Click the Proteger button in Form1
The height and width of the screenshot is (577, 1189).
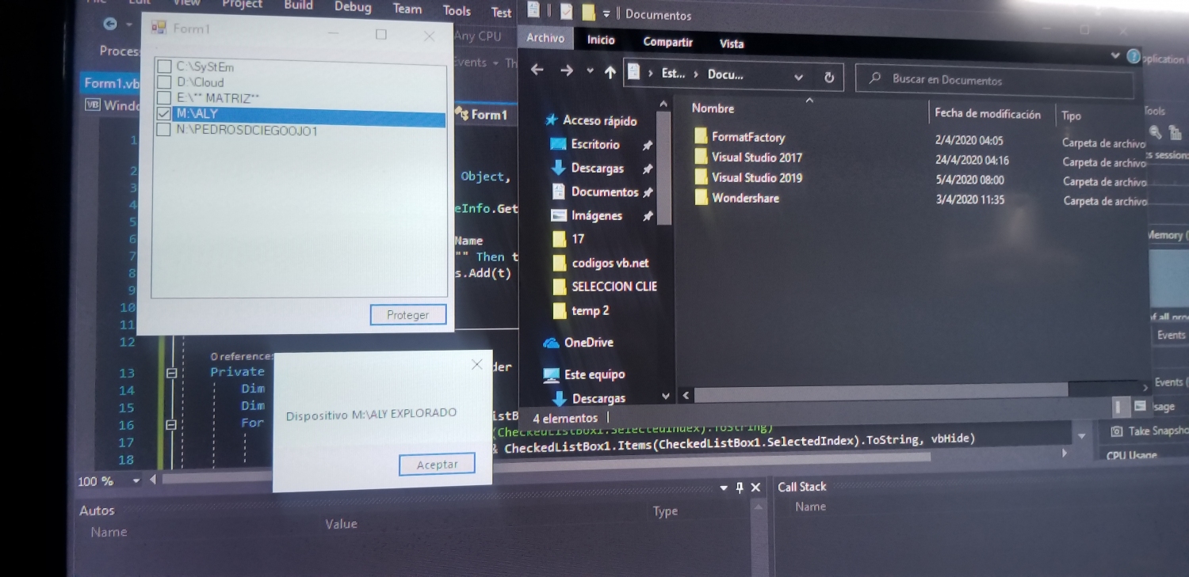(408, 315)
